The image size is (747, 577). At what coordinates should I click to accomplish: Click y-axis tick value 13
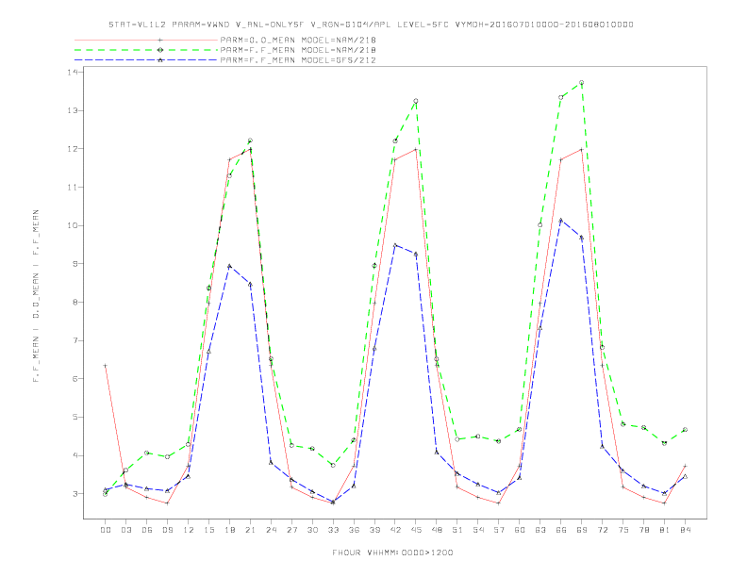click(x=73, y=110)
